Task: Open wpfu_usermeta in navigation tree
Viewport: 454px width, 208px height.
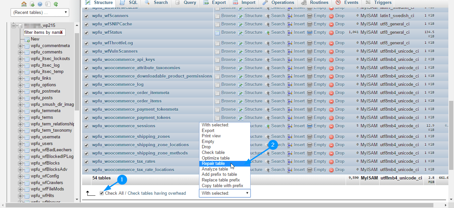Action: pyautogui.click(x=46, y=137)
